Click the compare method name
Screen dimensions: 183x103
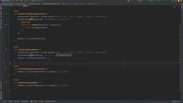pyautogui.click(x=35, y=25)
